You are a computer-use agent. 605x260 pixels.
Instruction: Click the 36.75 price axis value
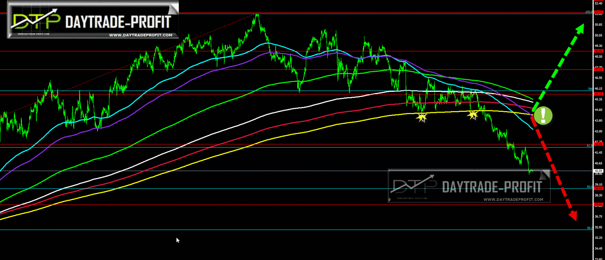pos(599,217)
